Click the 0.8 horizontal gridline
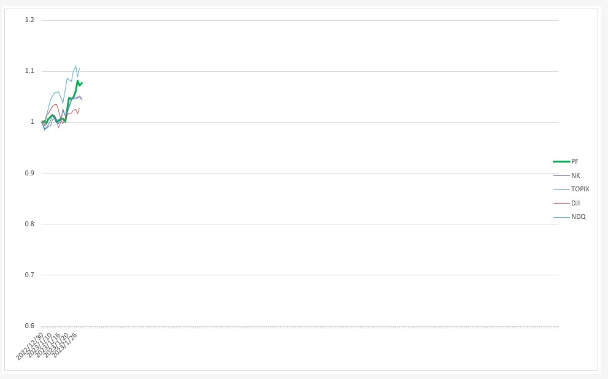This screenshot has height=379, width=608. (300, 224)
